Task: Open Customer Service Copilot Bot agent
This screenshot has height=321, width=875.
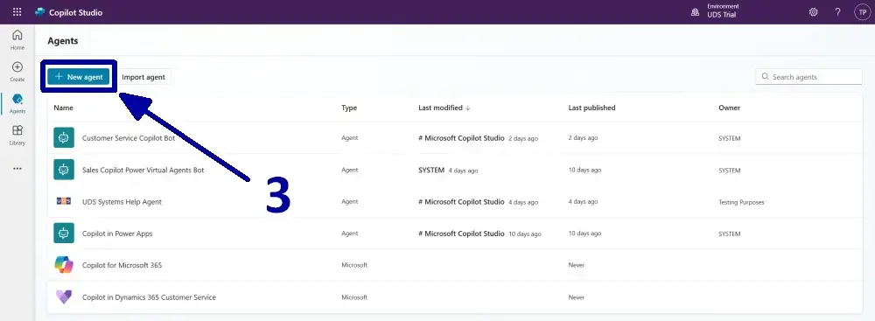Action: (129, 138)
